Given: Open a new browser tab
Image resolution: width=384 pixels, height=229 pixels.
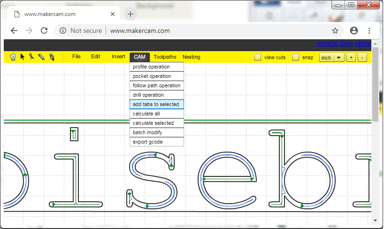Looking at the screenshot, I should pyautogui.click(x=131, y=14).
